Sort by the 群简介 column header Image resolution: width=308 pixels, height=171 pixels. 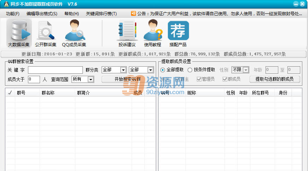103,93
